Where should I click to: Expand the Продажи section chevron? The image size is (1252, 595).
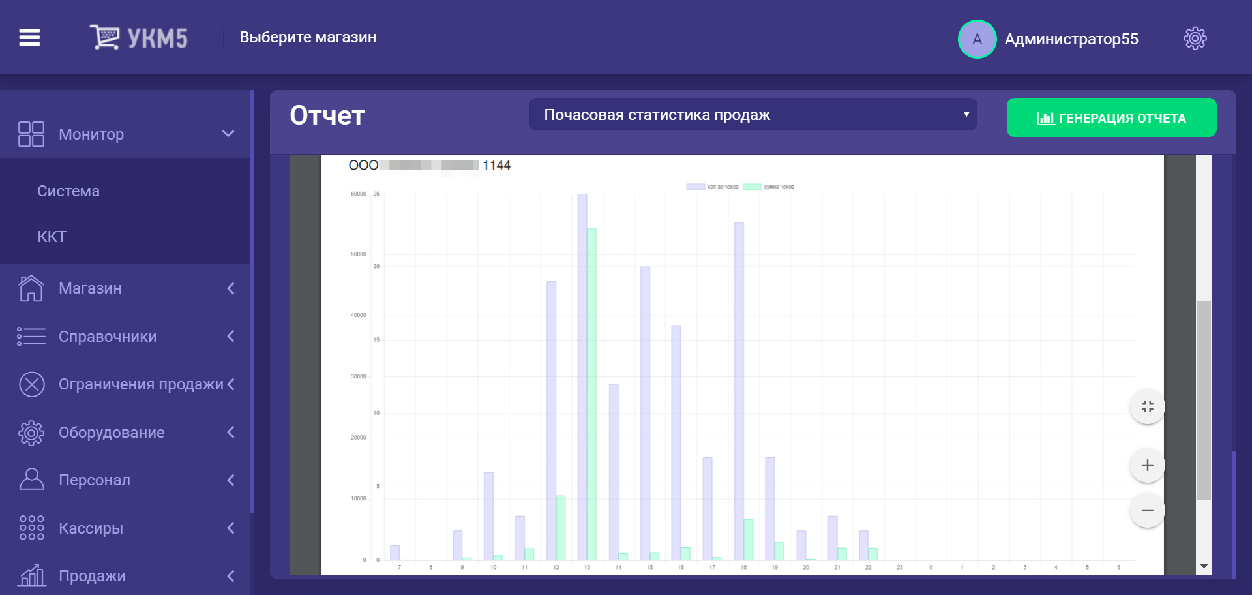[x=231, y=576]
